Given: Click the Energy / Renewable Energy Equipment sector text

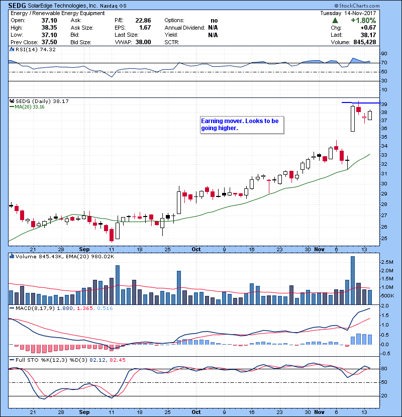Looking at the screenshot, I should click(x=57, y=13).
